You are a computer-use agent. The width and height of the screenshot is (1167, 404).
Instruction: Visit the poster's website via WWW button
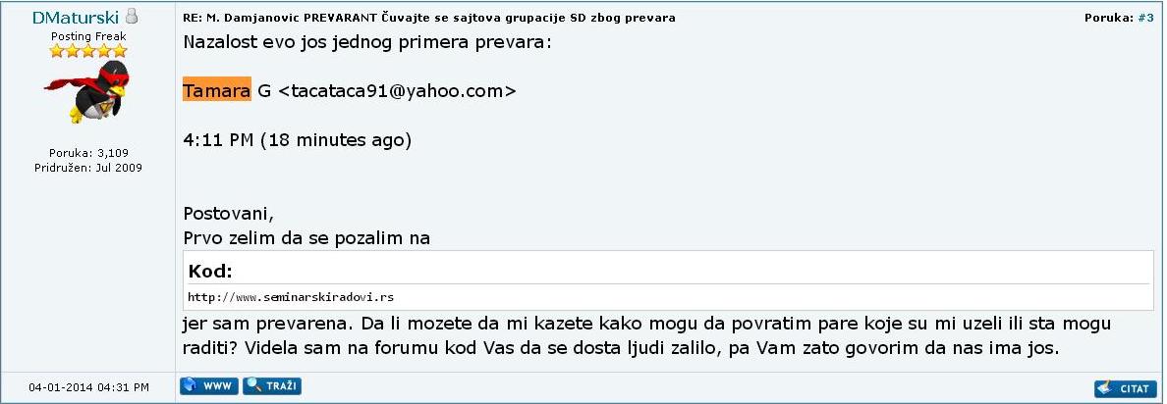(x=209, y=386)
